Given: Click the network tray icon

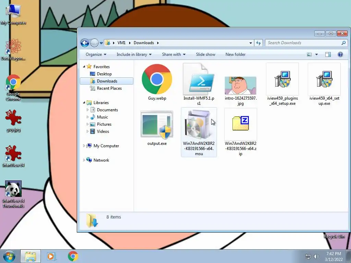Looking at the screenshot, I should [308, 256].
